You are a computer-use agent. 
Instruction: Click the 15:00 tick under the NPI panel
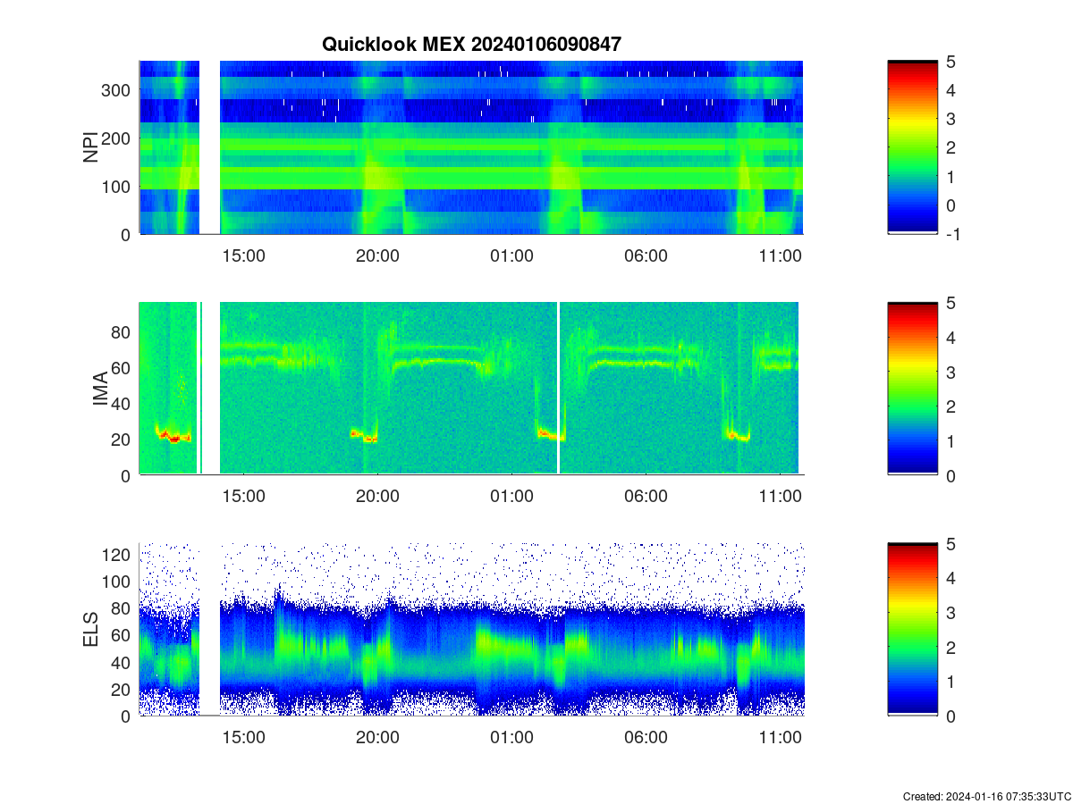point(243,255)
